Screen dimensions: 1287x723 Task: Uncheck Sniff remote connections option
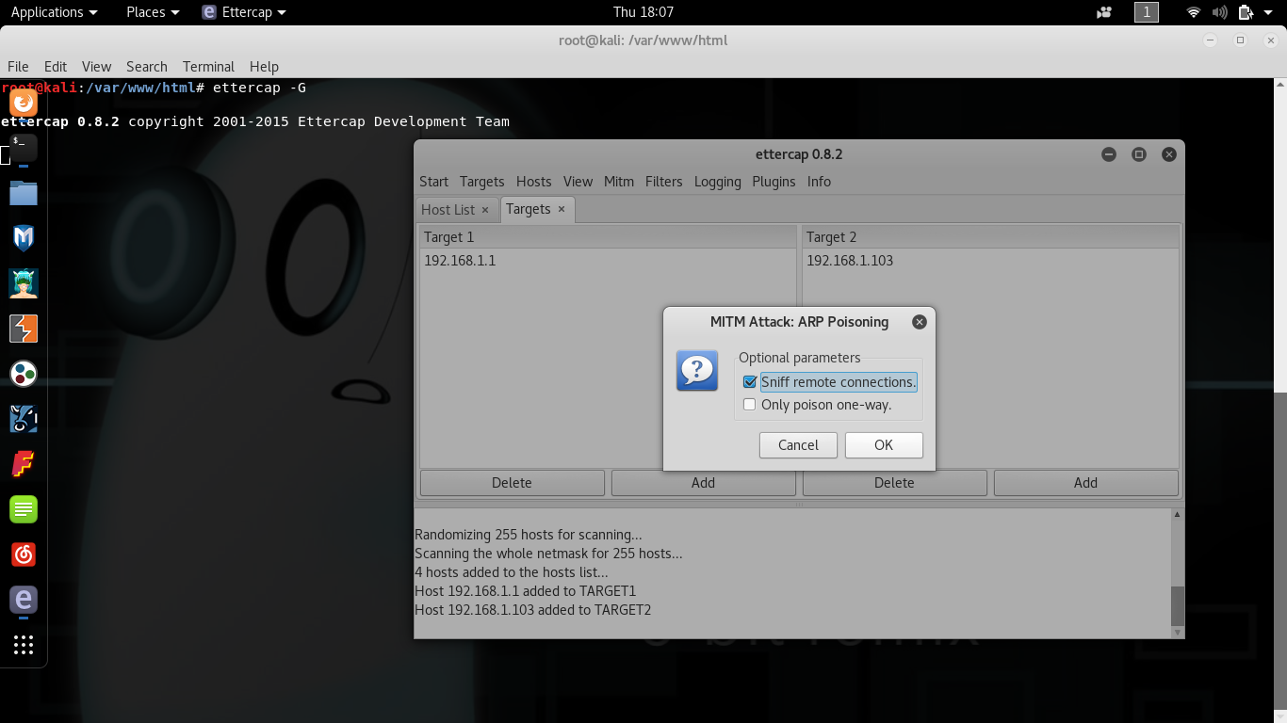[x=750, y=382]
